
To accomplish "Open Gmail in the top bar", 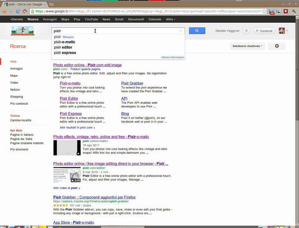I will [x=119, y=19].
